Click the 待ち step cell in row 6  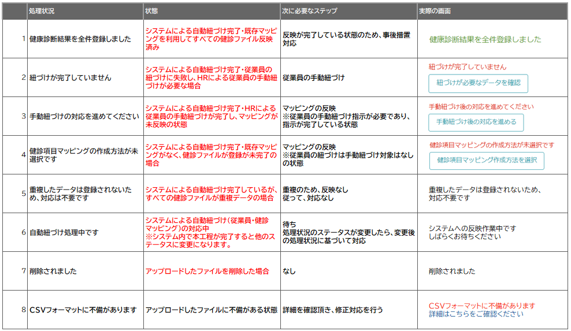[348, 232]
